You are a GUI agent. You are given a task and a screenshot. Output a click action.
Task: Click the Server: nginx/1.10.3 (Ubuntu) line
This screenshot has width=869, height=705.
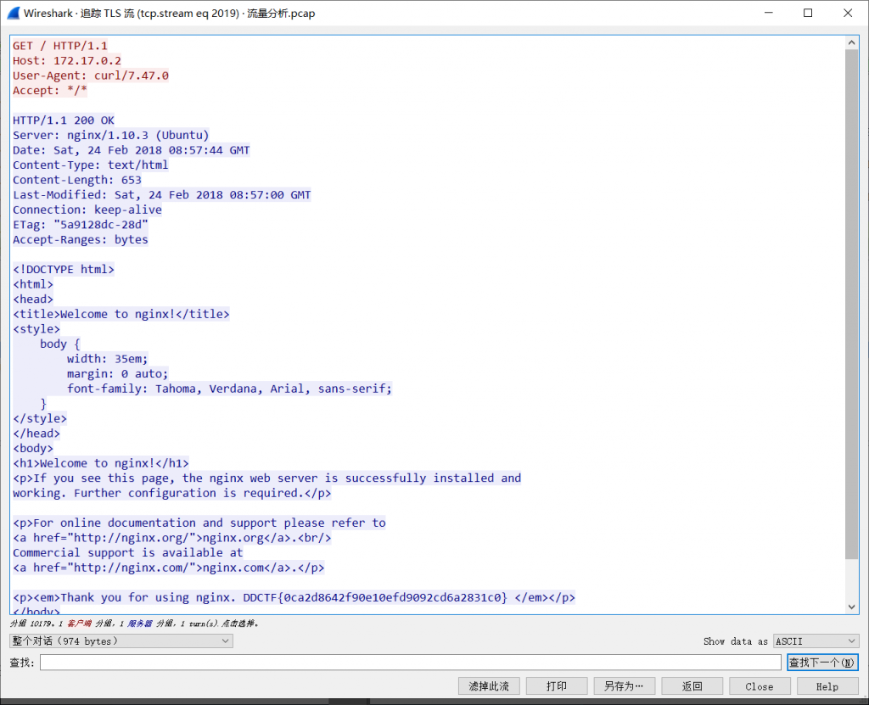111,135
